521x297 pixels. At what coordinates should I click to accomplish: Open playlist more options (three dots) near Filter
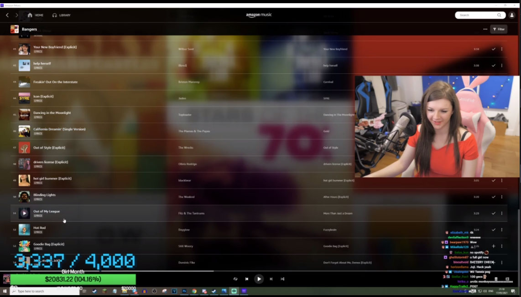click(x=485, y=29)
